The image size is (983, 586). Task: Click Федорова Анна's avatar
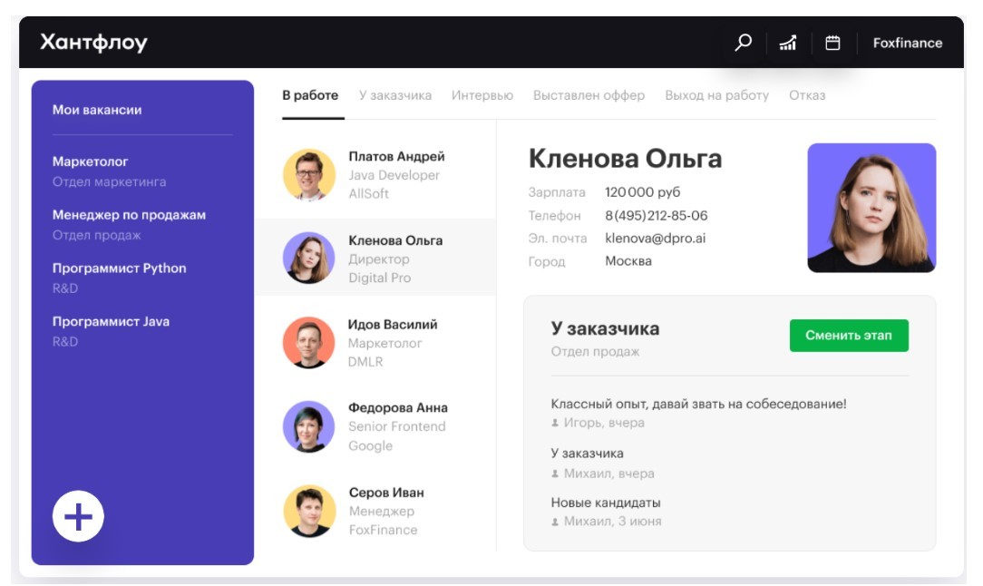(x=309, y=426)
